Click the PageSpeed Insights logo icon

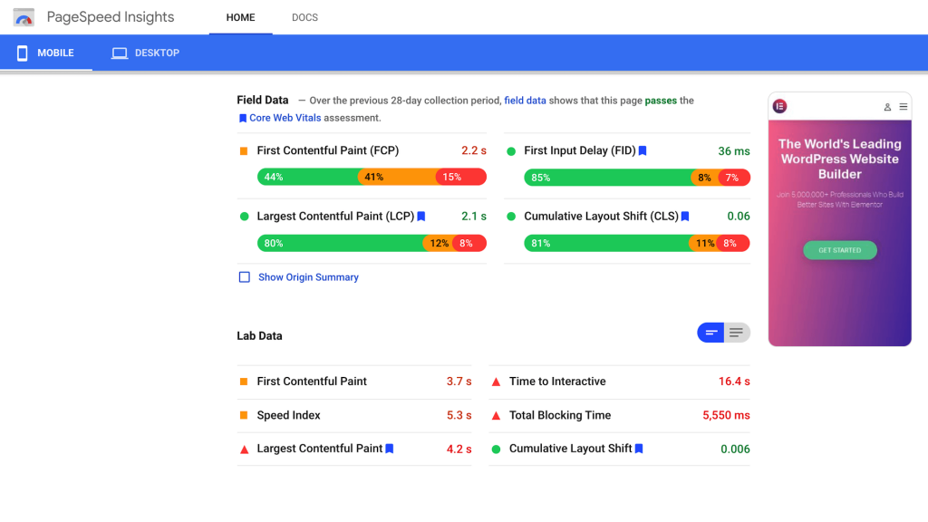(24, 17)
